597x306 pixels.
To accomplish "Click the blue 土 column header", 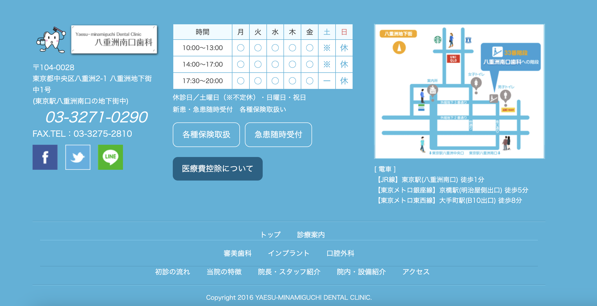I will point(327,32).
